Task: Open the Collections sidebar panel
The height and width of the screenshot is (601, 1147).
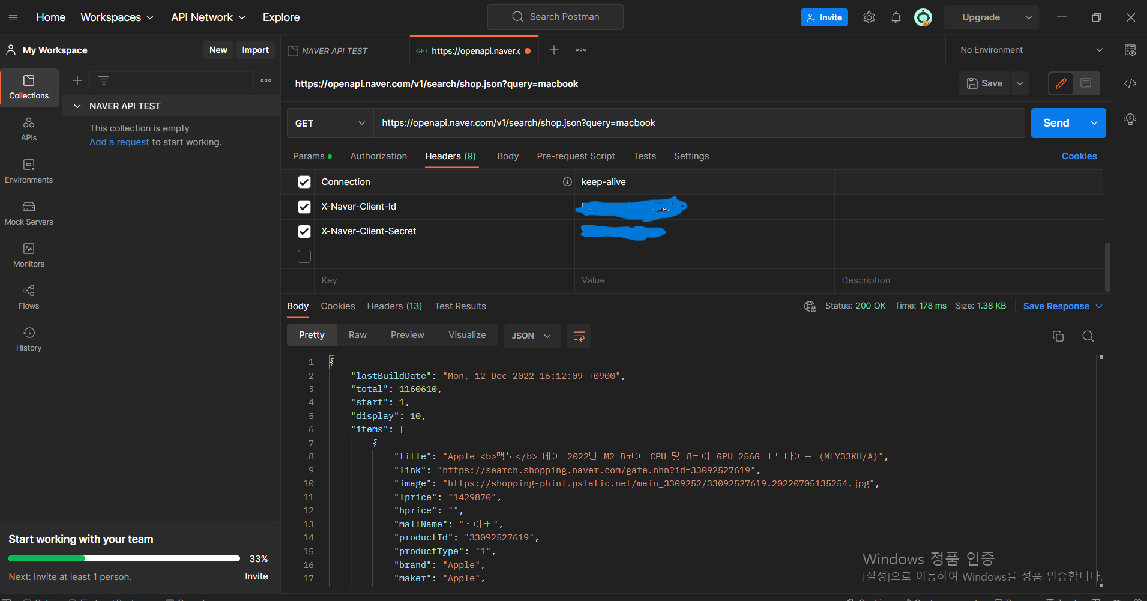Action: [x=29, y=88]
